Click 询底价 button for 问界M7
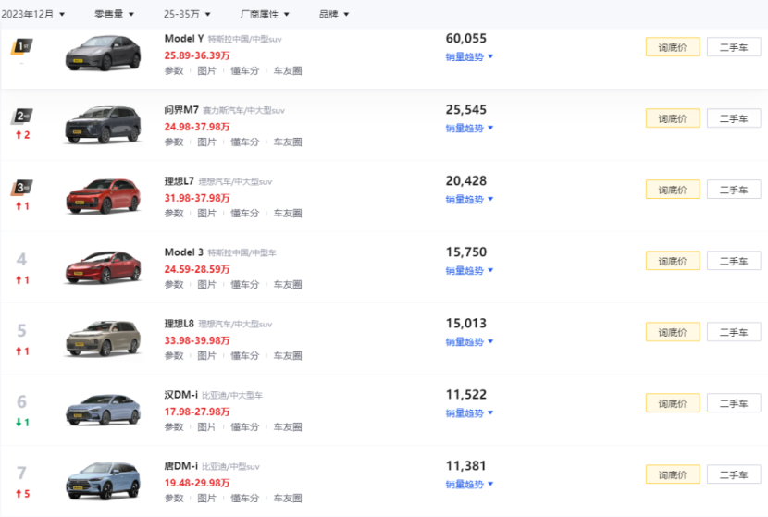768x517 pixels. coord(673,118)
